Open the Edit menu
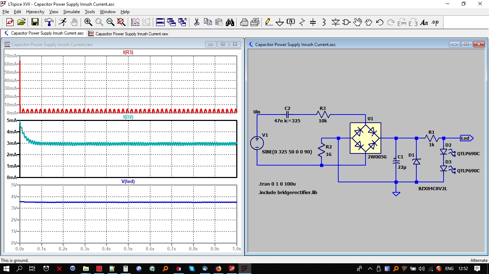 tap(18, 12)
